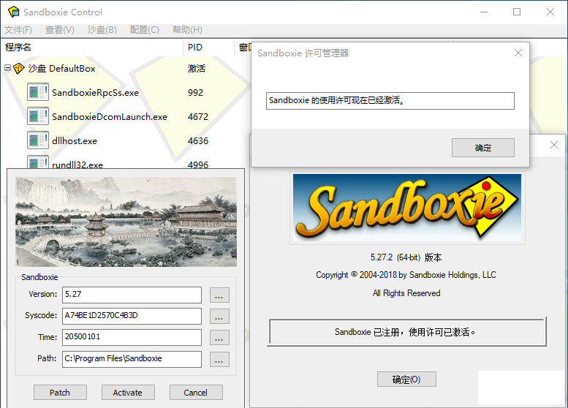Click the license activated message text box
The width and height of the screenshot is (568, 408).
[x=390, y=101]
